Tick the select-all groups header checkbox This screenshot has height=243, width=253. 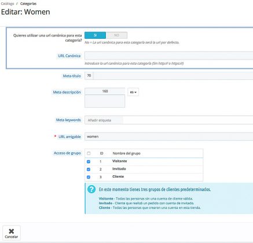click(x=89, y=153)
